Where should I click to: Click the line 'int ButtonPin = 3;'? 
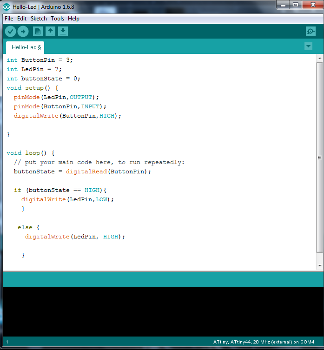[40, 60]
